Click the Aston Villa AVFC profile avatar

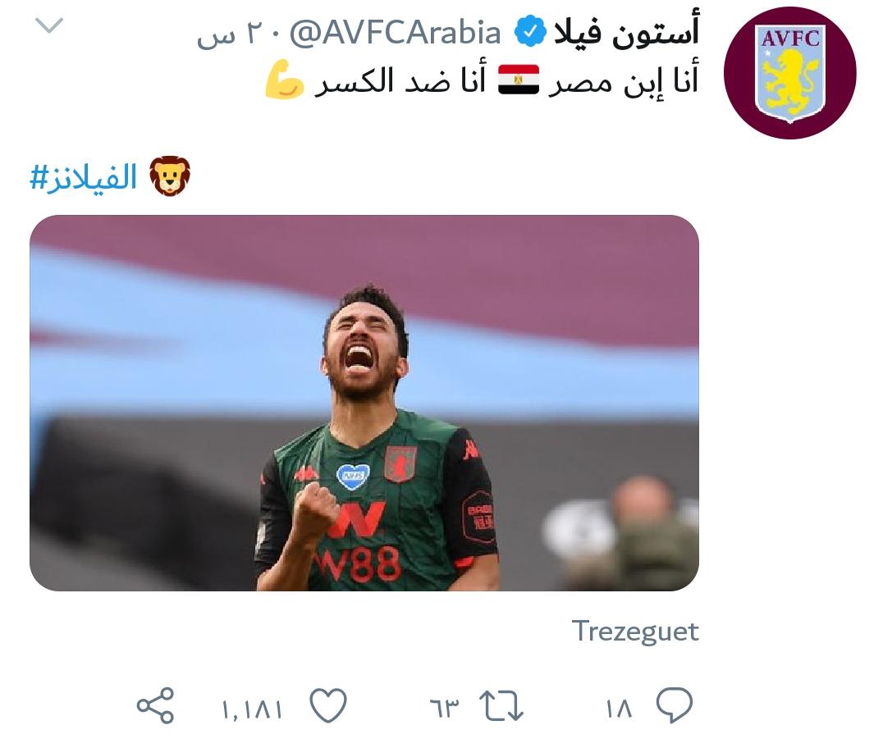pyautogui.click(x=789, y=73)
